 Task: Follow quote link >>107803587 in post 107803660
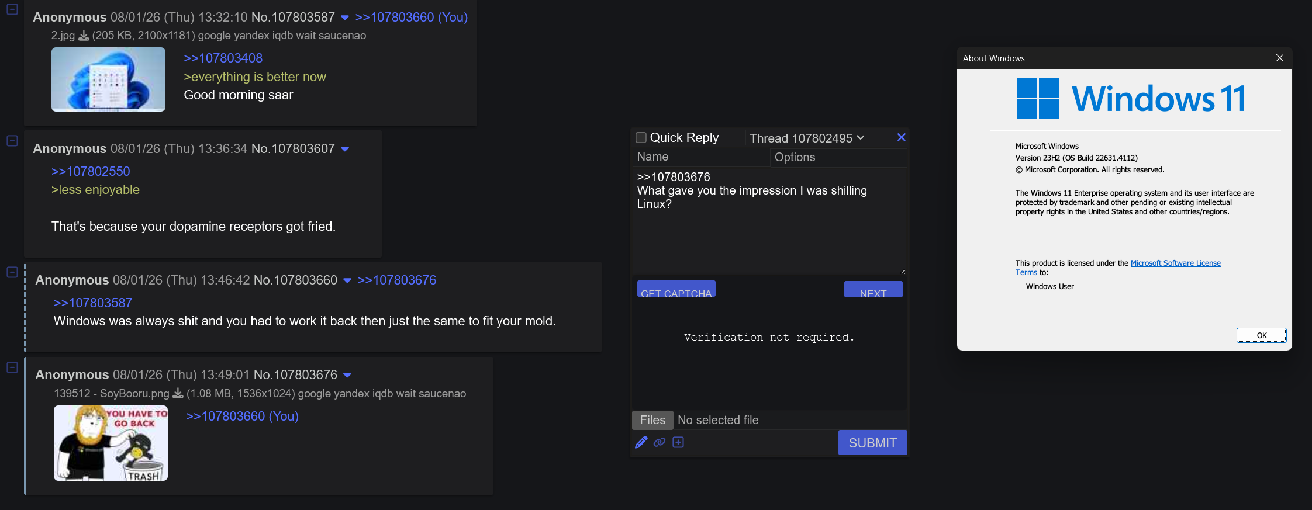(x=93, y=303)
